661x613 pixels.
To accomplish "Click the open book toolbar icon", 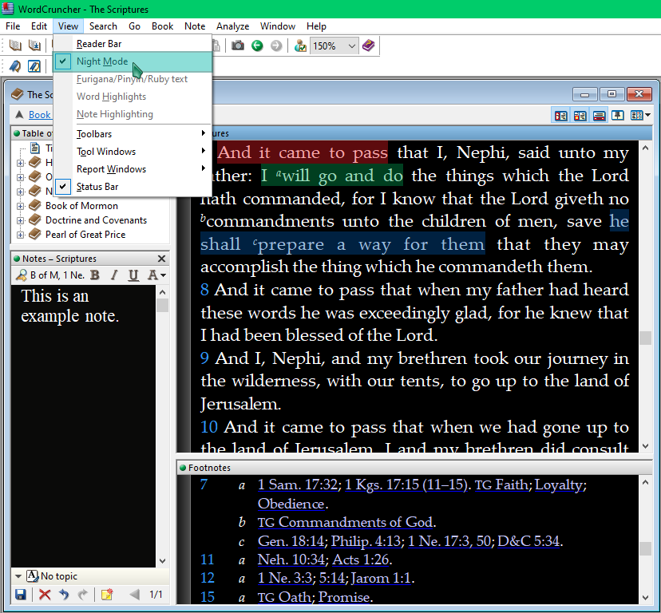I will click(15, 45).
